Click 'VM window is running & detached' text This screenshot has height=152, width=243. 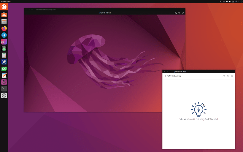click(x=199, y=119)
